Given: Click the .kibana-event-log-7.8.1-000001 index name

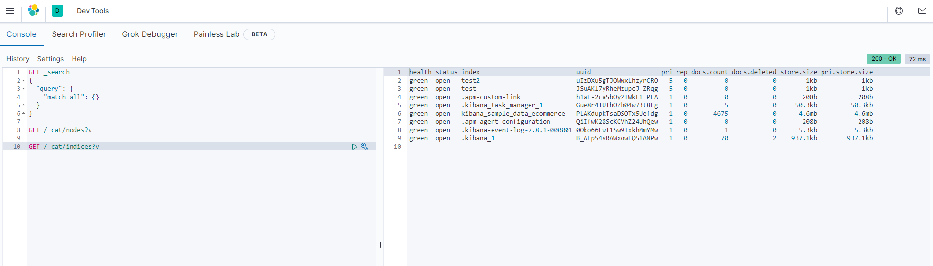Looking at the screenshot, I should point(517,130).
